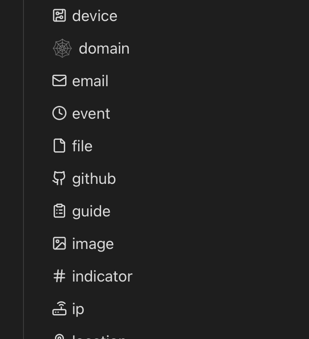Click the file document icon
Screen dimensions: 309x339
pos(59,146)
